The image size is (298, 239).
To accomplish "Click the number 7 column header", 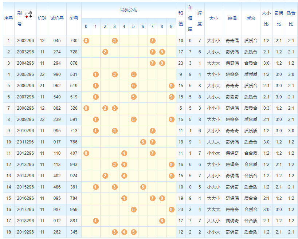I will pyautogui.click(x=152, y=27).
